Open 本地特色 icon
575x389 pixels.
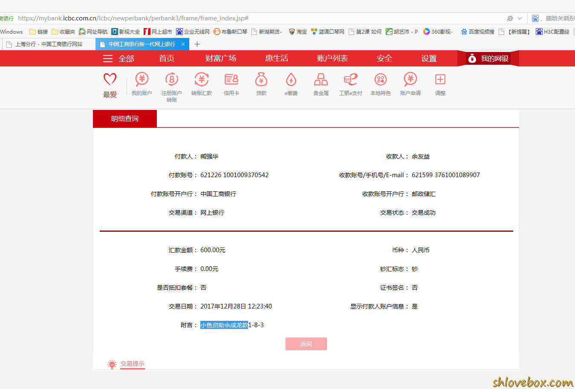point(381,80)
